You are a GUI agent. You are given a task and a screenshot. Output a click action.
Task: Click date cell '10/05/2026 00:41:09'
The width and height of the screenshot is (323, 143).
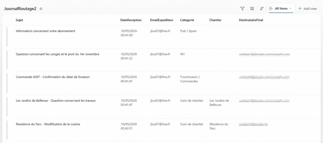129,33
